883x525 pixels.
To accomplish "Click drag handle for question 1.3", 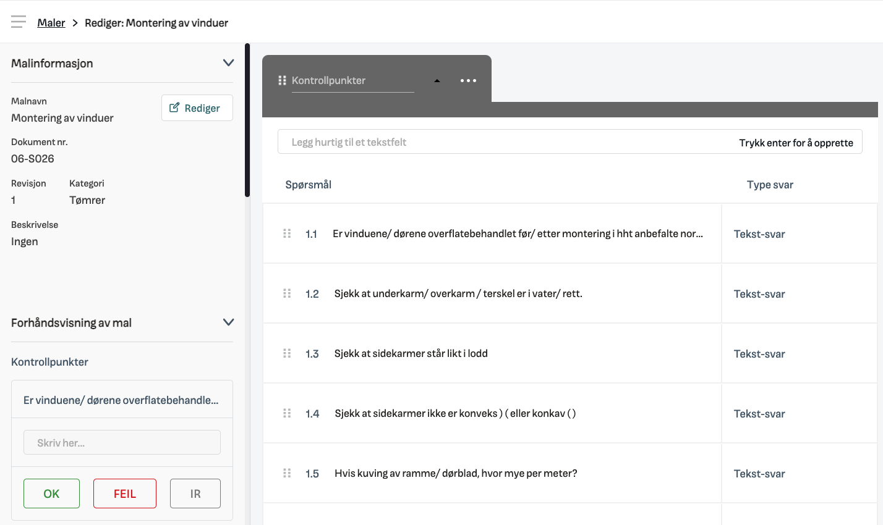I will 287,353.
